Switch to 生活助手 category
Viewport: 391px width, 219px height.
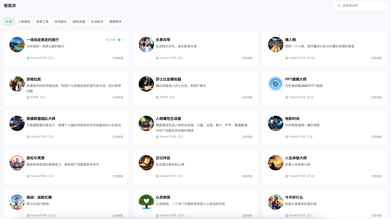(x=97, y=22)
